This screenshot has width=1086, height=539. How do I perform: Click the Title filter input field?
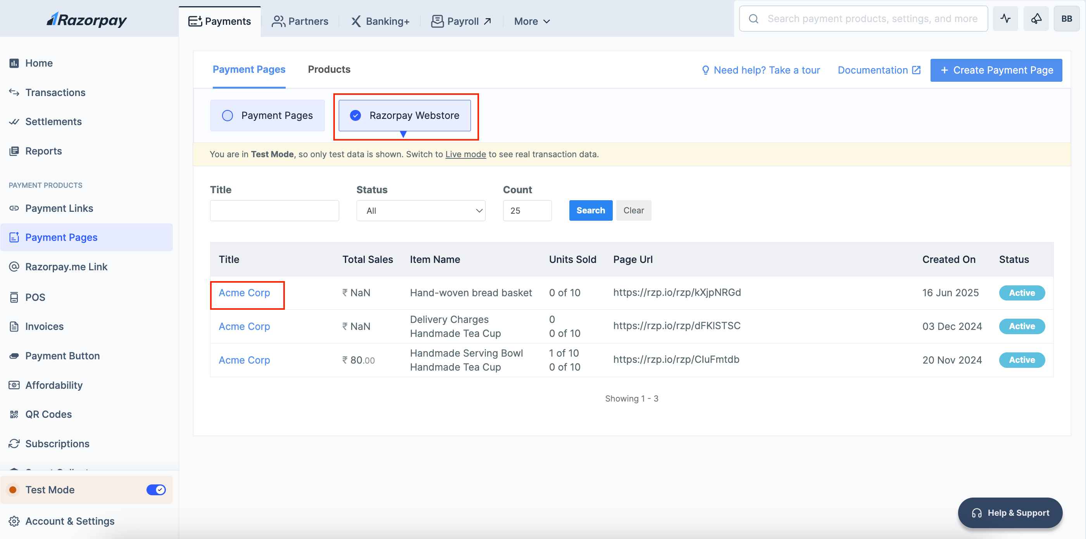274,211
